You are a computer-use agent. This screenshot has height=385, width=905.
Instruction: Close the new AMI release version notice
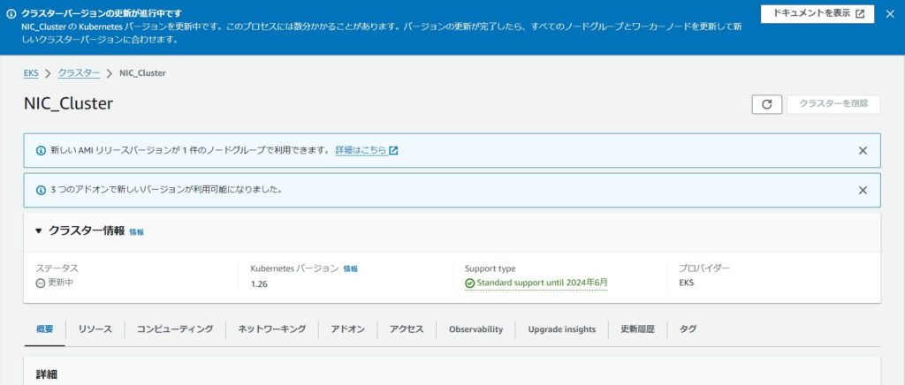click(863, 150)
